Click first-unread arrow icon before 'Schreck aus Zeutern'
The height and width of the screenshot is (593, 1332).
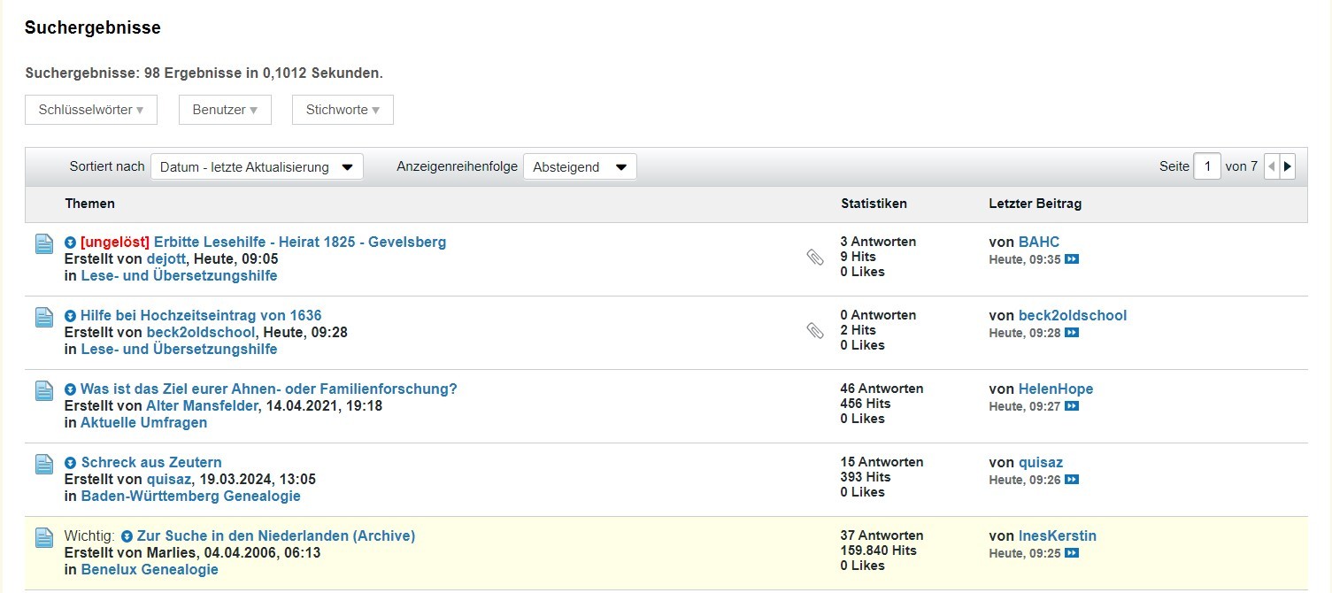click(x=71, y=463)
